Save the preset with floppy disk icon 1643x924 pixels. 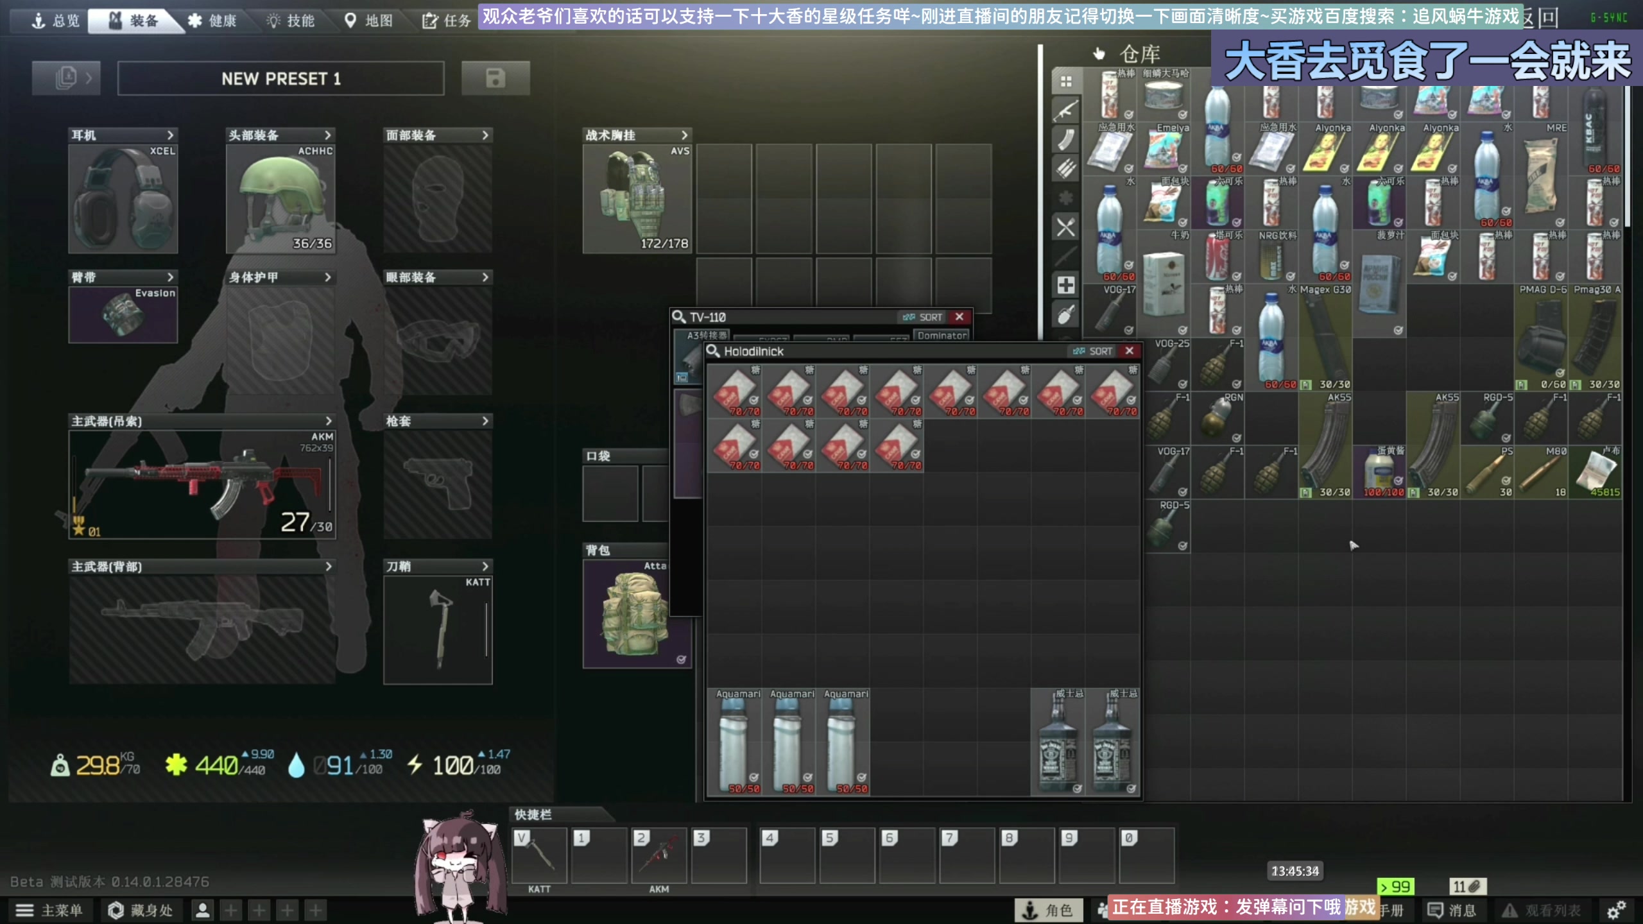click(495, 78)
